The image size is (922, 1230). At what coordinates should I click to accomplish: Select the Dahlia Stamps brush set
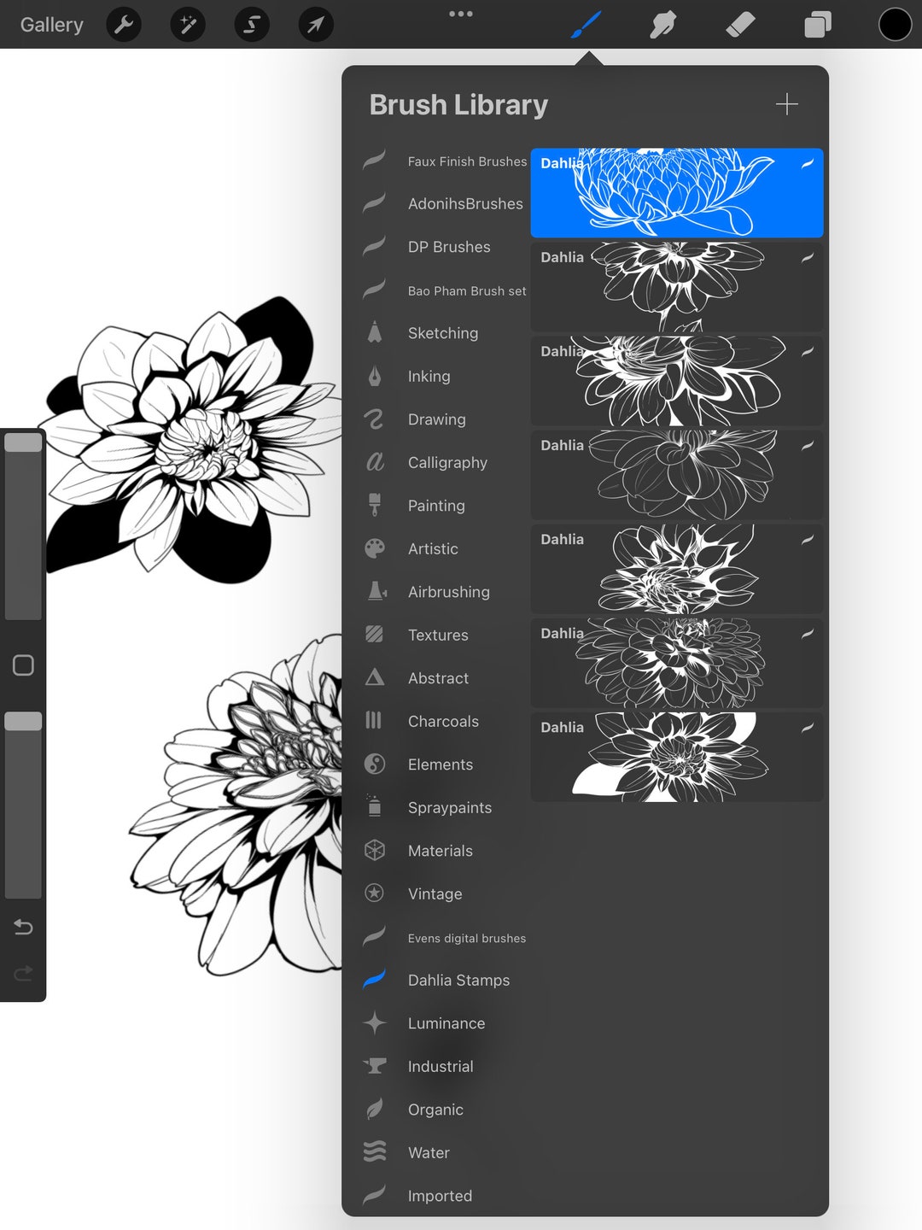(x=436, y=981)
